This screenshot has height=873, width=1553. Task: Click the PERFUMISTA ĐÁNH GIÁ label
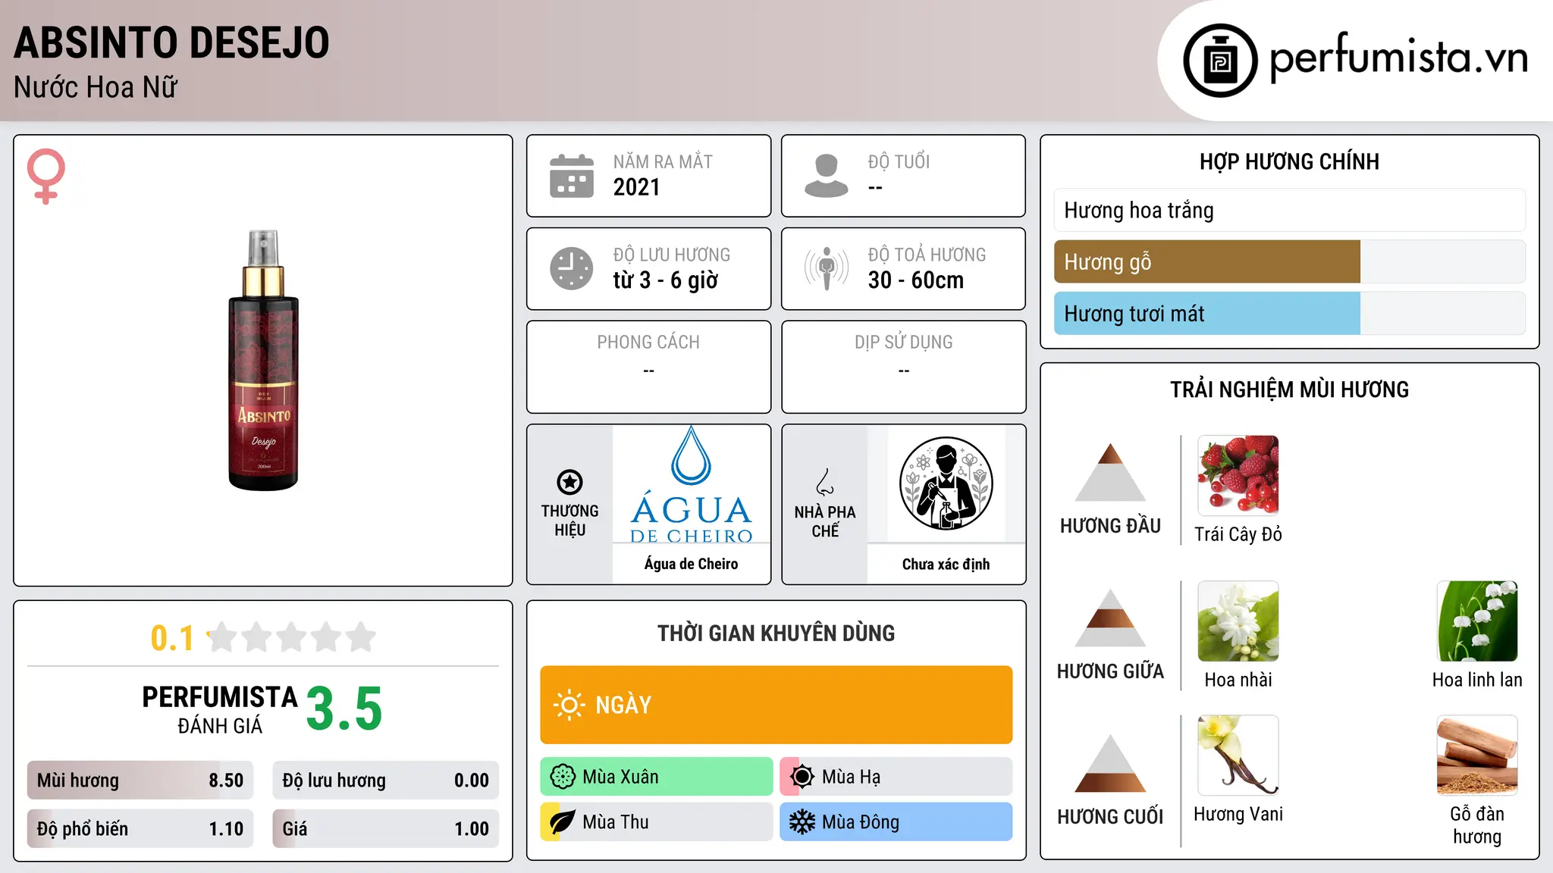[x=220, y=710]
